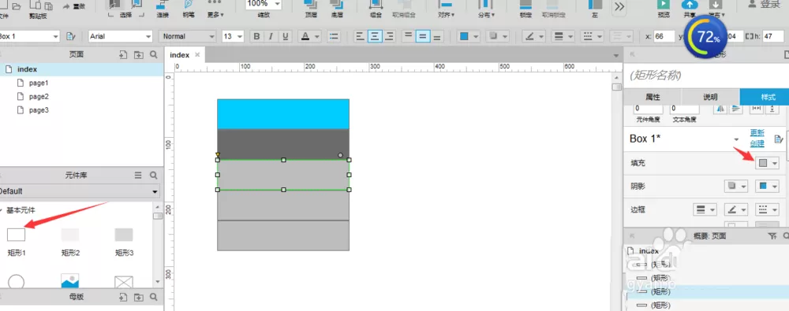Select the index page in page tree
Image resolution: width=789 pixels, height=311 pixels.
(81, 69)
